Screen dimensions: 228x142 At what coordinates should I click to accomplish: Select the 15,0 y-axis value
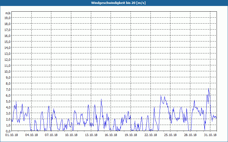8,42
